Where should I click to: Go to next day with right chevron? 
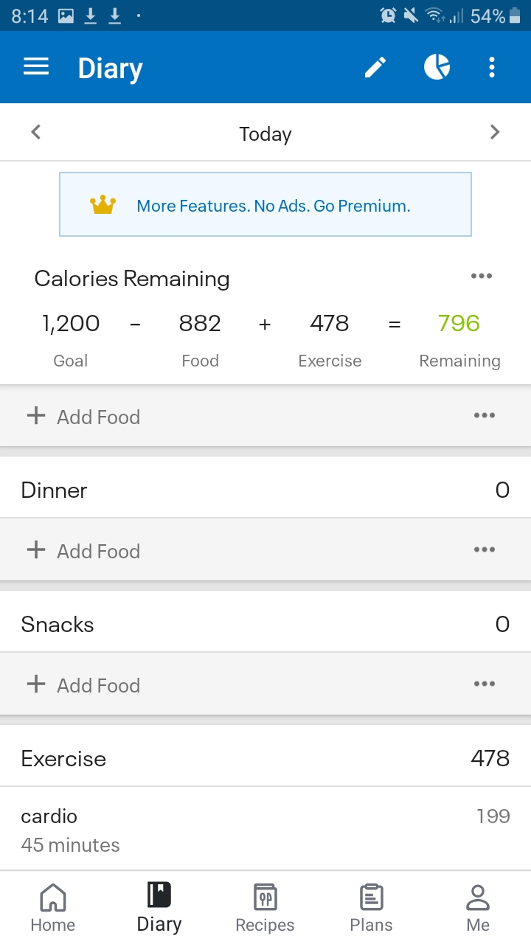pos(495,133)
